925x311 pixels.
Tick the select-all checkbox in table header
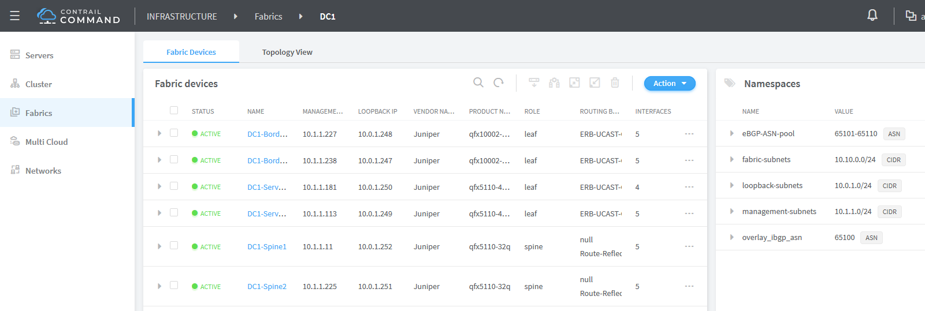point(174,110)
